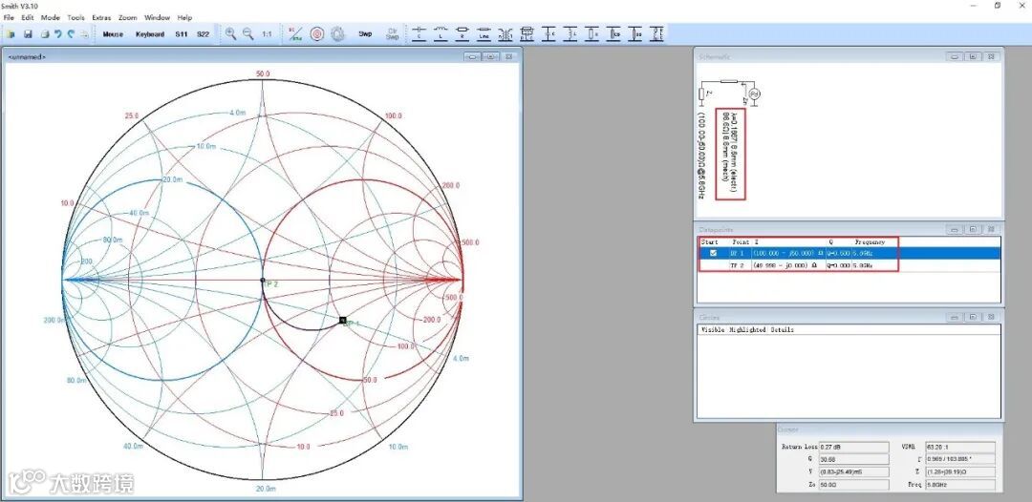Click the Frequency column header
Viewport: 1032px width, 502px height.
(x=871, y=241)
